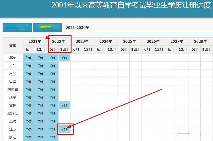Click 北京's Yes for 2022年 12月

[64, 57]
